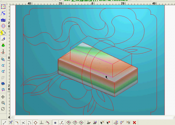Select the four-arrow pan view tool
This screenshot has height=125, width=175.
(x=3, y=97)
